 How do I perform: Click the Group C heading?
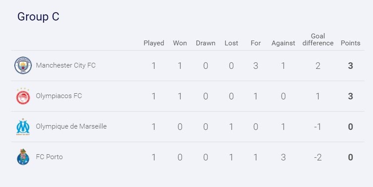(38, 17)
